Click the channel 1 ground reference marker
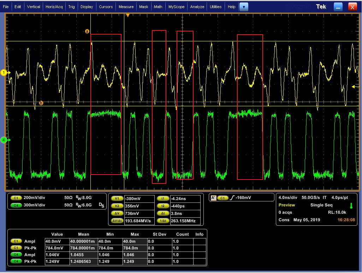 pyautogui.click(x=4, y=73)
